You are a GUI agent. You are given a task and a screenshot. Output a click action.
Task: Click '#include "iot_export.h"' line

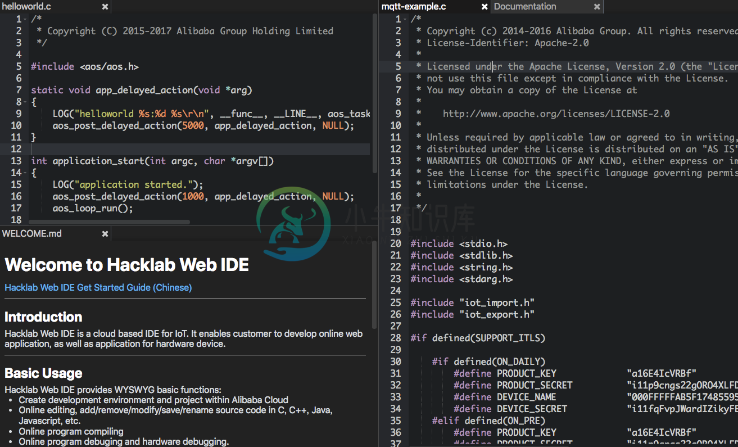473,314
